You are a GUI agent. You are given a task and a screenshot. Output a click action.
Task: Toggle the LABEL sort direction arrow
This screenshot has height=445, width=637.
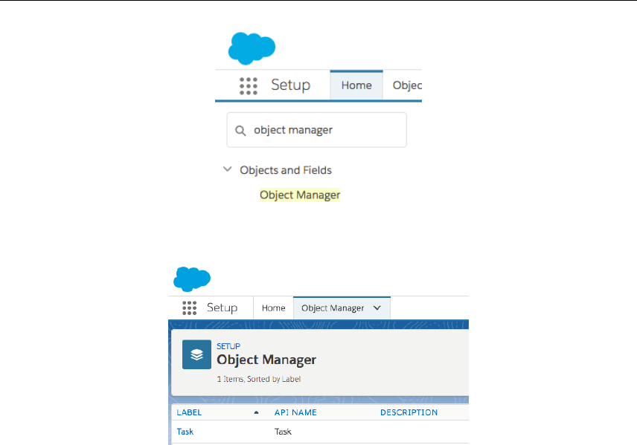click(256, 412)
